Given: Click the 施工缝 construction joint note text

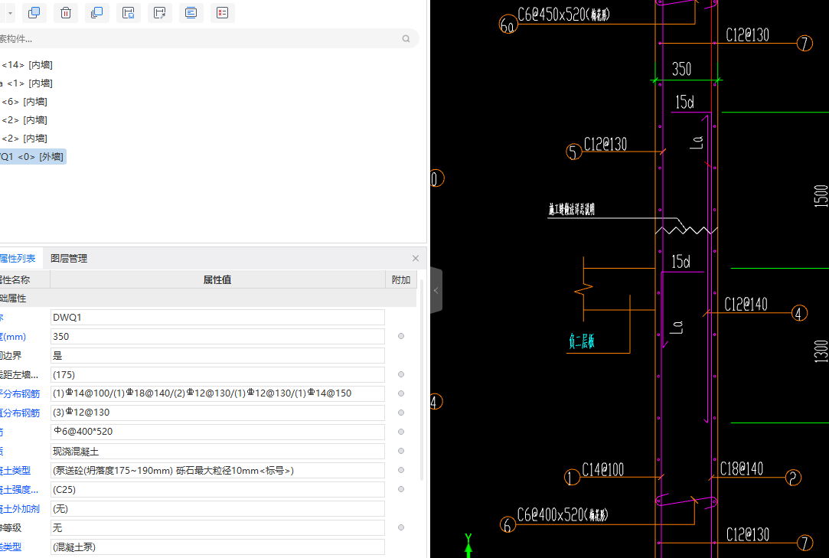Looking at the screenshot, I should click(x=572, y=210).
